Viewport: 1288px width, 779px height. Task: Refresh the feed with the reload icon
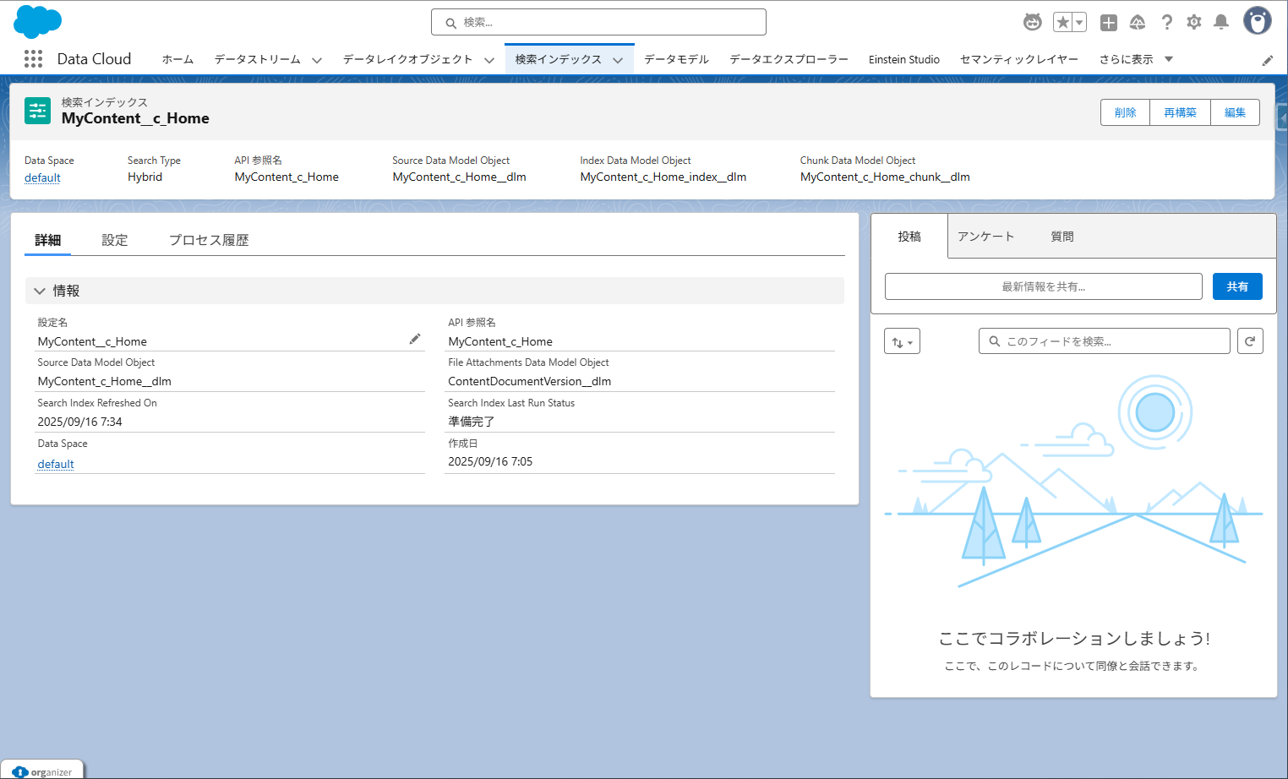tap(1250, 341)
